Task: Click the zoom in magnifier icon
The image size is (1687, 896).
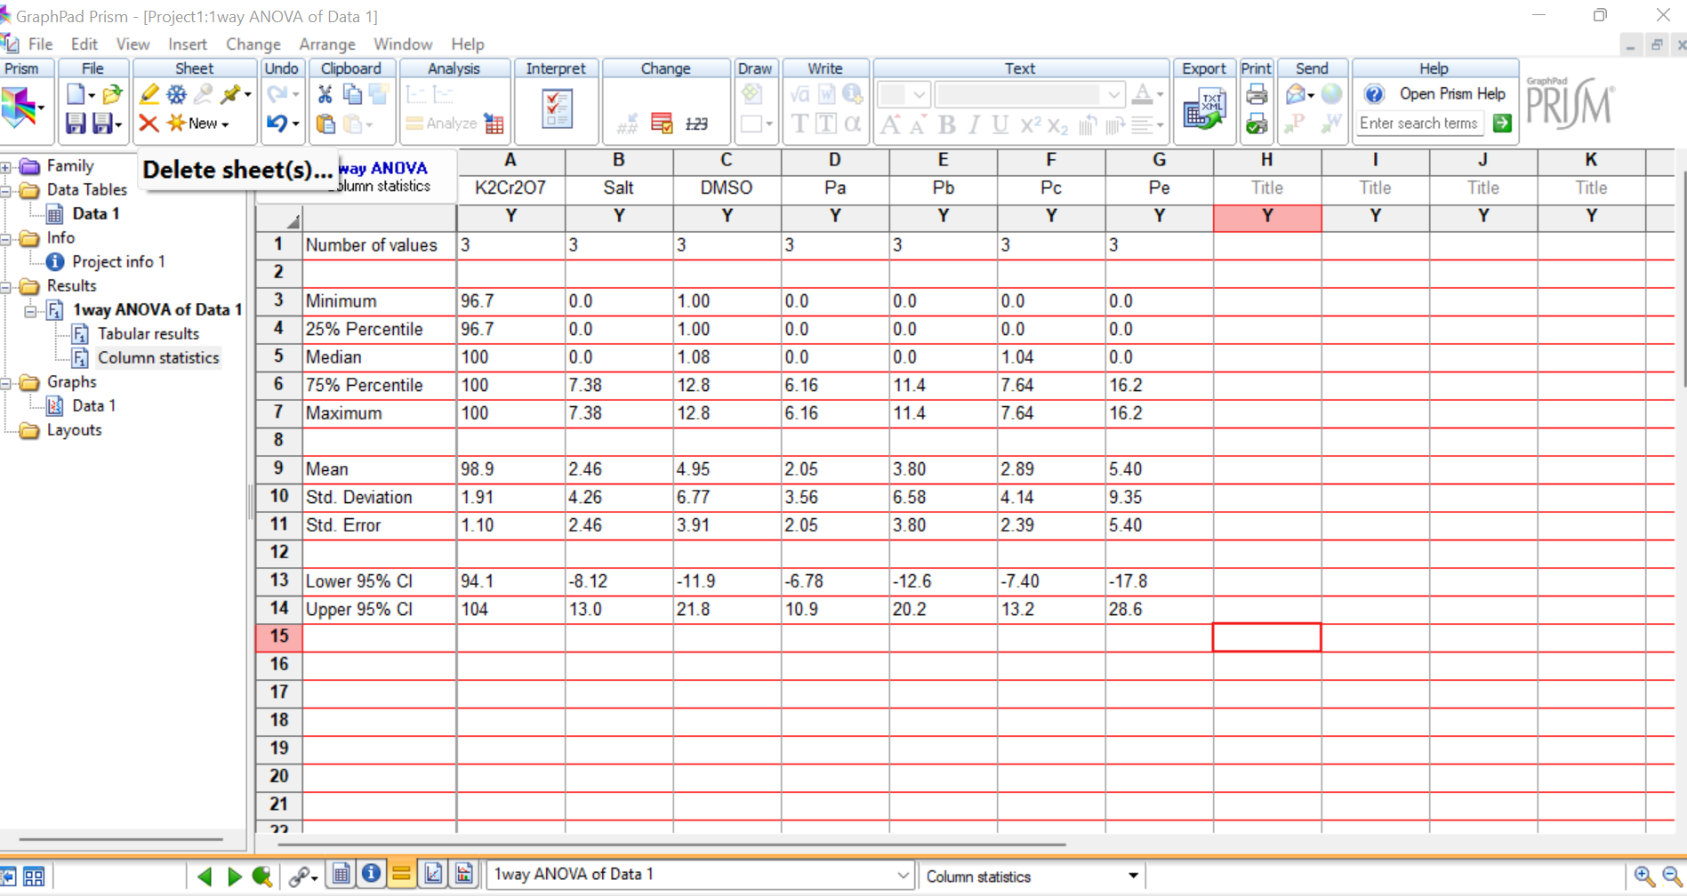Action: [1643, 876]
